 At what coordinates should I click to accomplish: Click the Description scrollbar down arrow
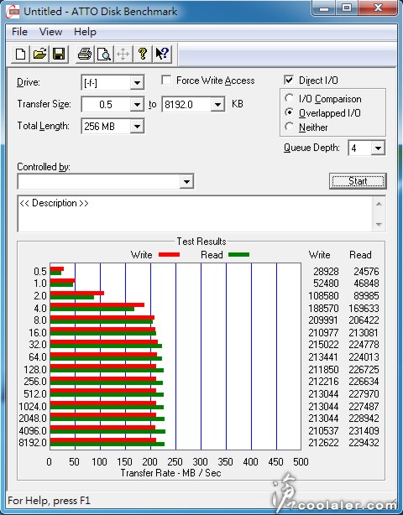379,224
